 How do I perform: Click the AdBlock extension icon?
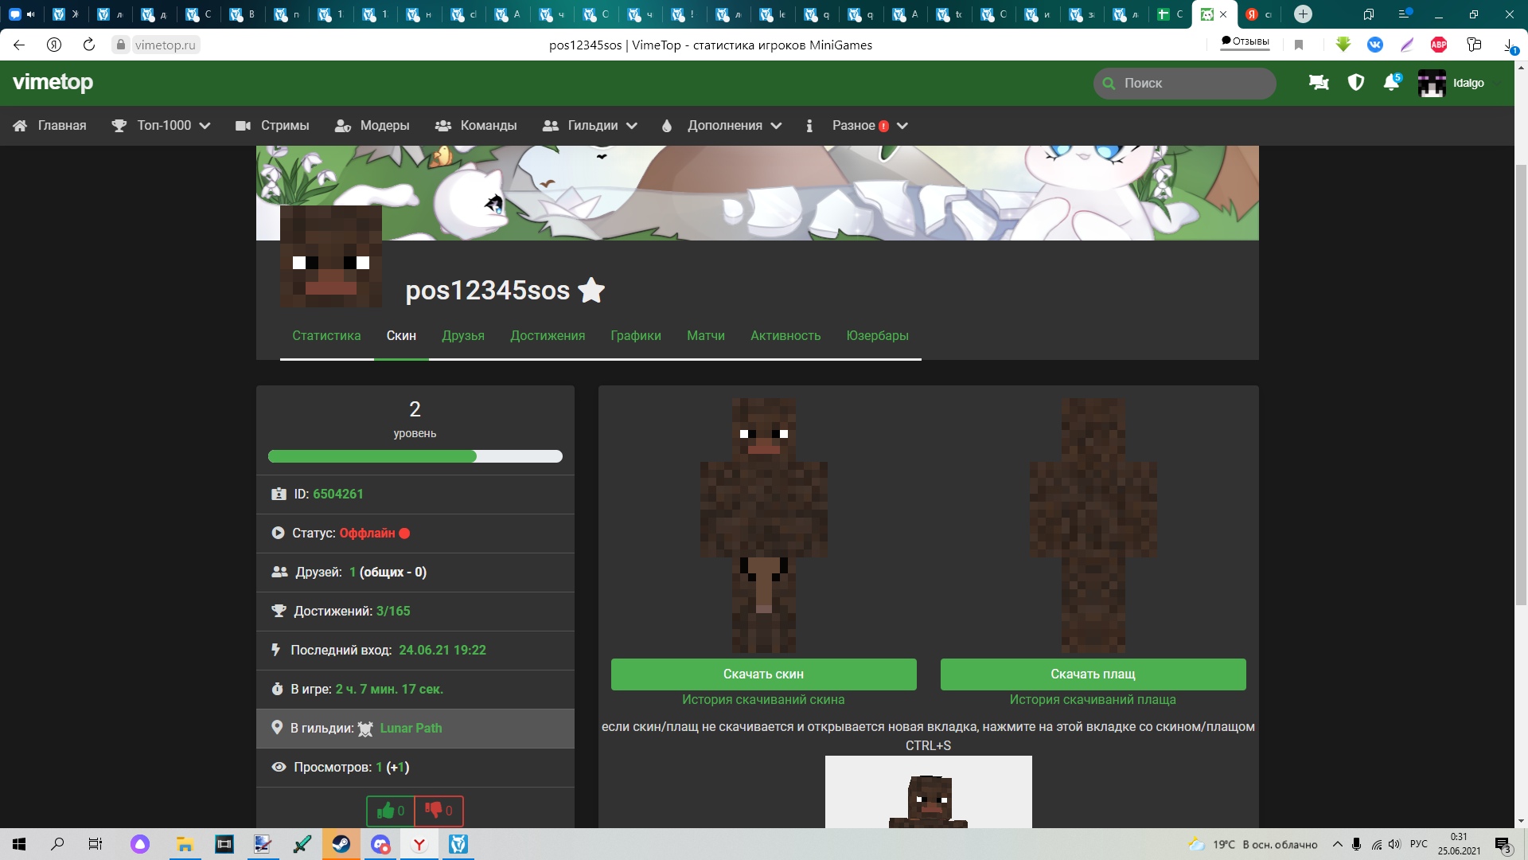click(1439, 45)
